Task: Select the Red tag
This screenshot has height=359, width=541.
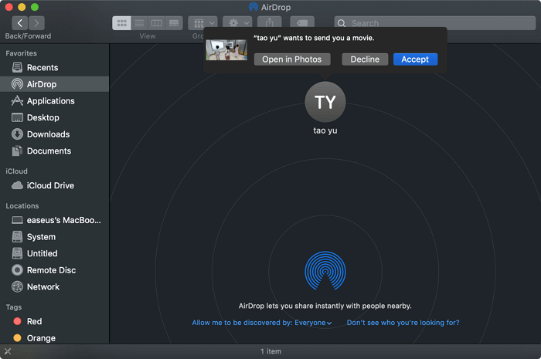Action: point(34,321)
